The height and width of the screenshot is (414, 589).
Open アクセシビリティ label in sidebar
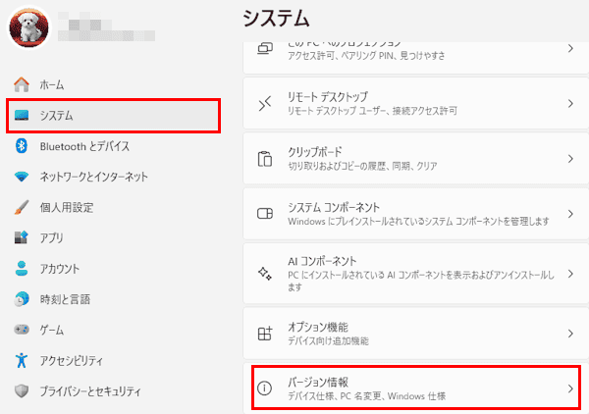point(72,361)
